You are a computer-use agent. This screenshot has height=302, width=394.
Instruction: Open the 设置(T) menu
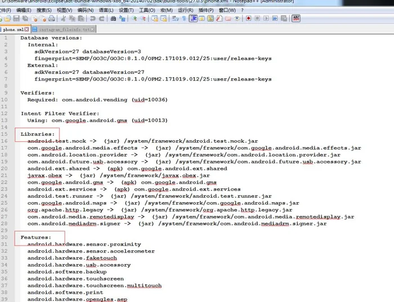pos(126,10)
